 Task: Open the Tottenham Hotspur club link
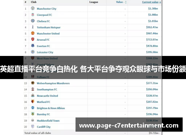pyautogui.click(x=49, y=28)
